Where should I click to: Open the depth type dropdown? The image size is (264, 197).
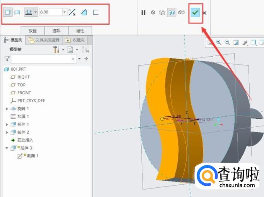click(x=36, y=12)
